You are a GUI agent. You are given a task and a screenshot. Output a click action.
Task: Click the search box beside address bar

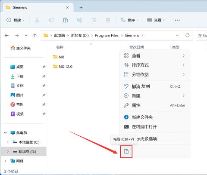coord(201,36)
